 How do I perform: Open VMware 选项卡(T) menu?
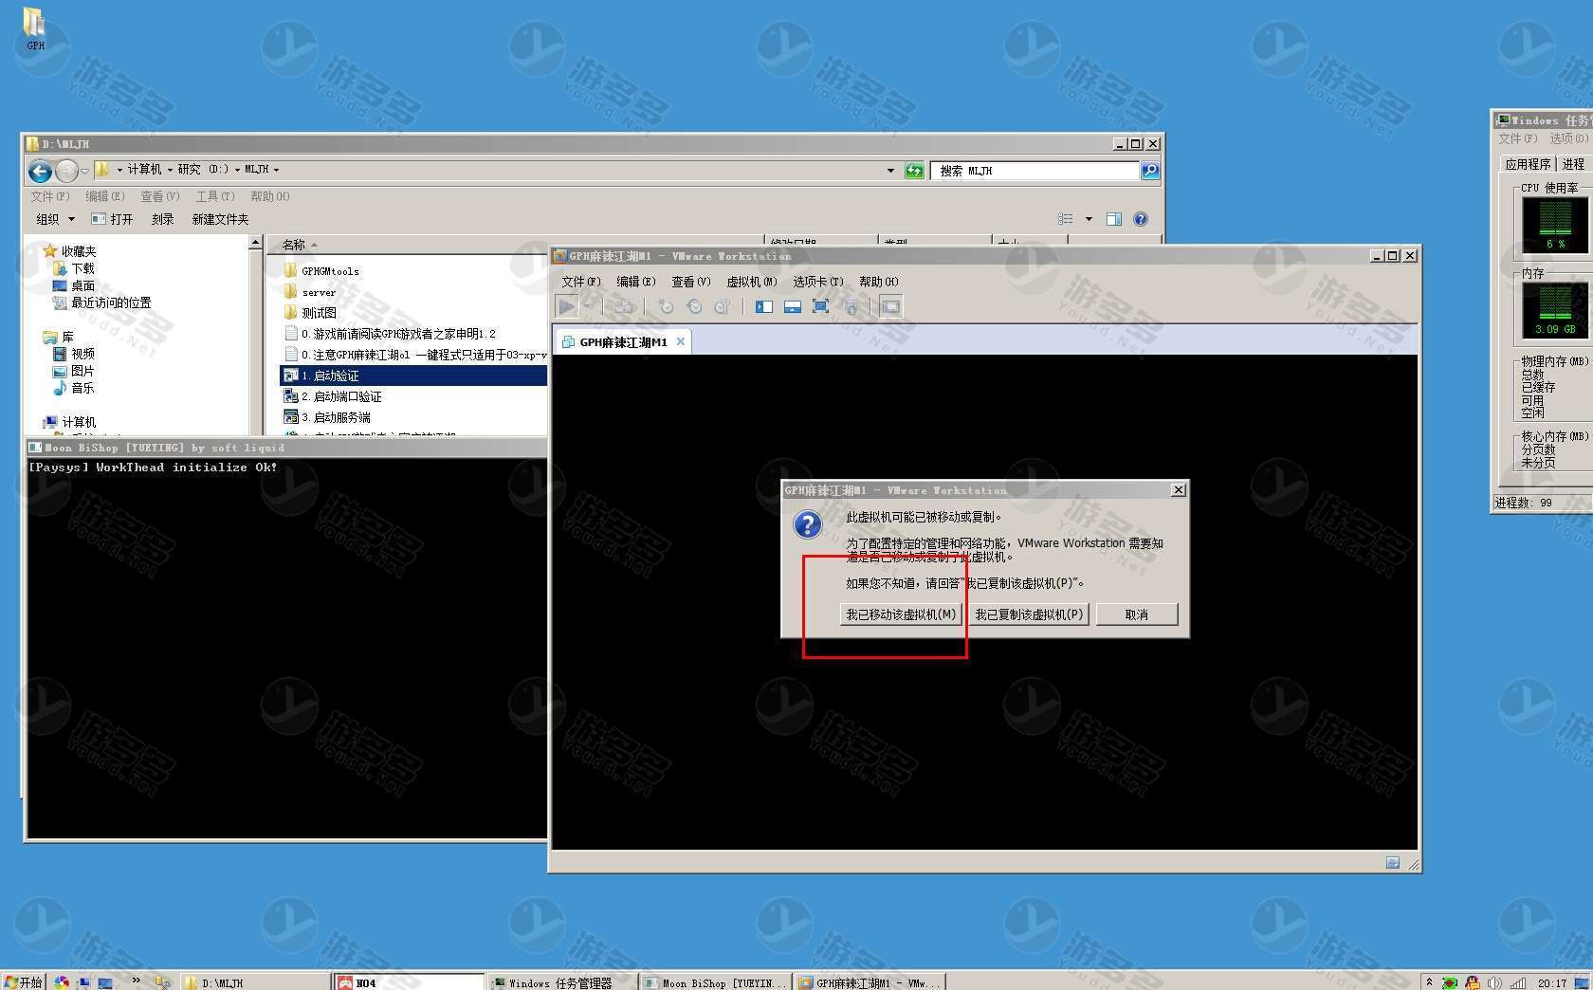click(818, 282)
